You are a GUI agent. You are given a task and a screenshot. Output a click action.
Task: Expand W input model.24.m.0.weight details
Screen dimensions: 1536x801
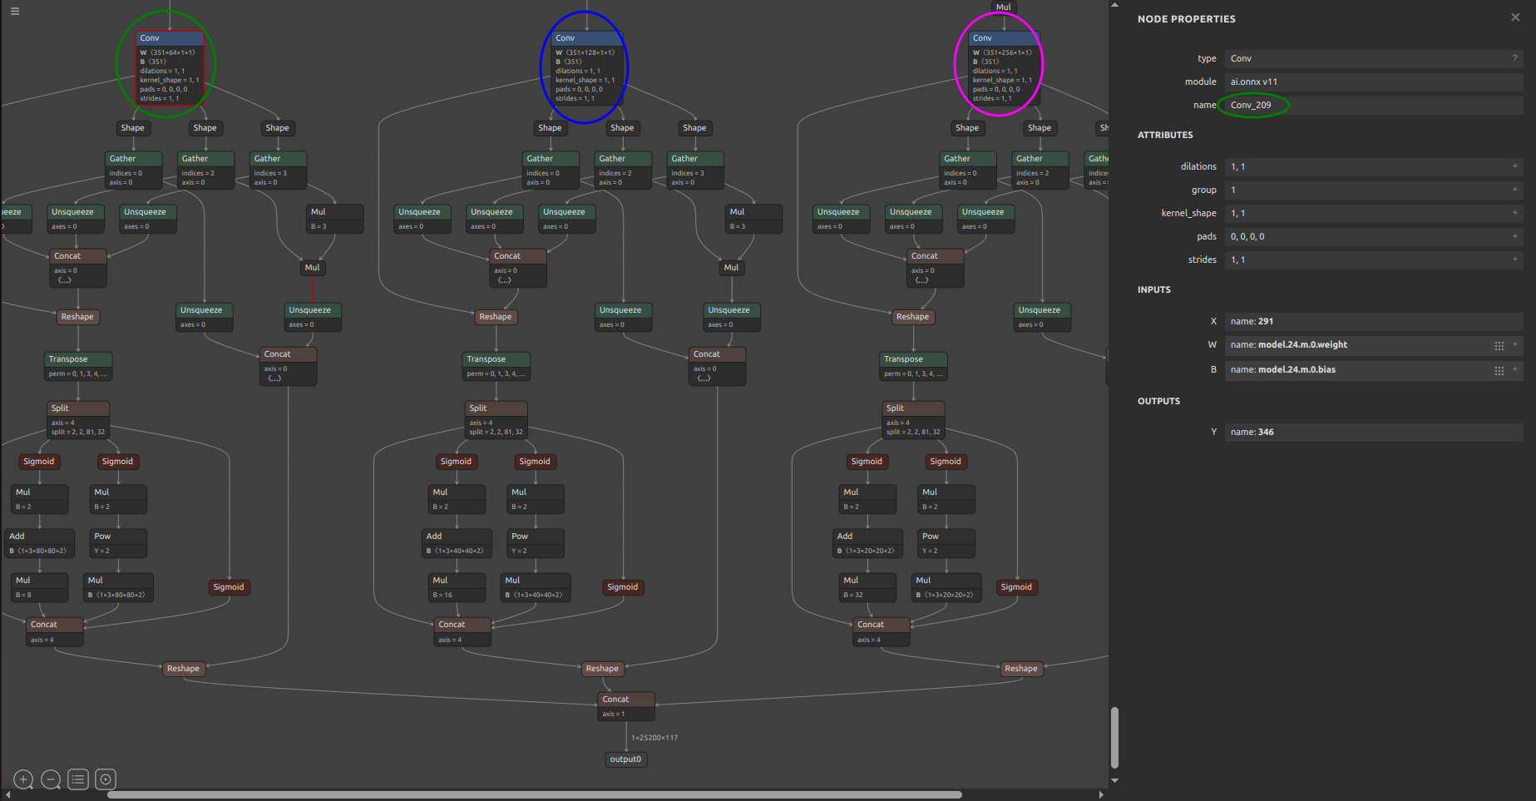[1514, 344]
